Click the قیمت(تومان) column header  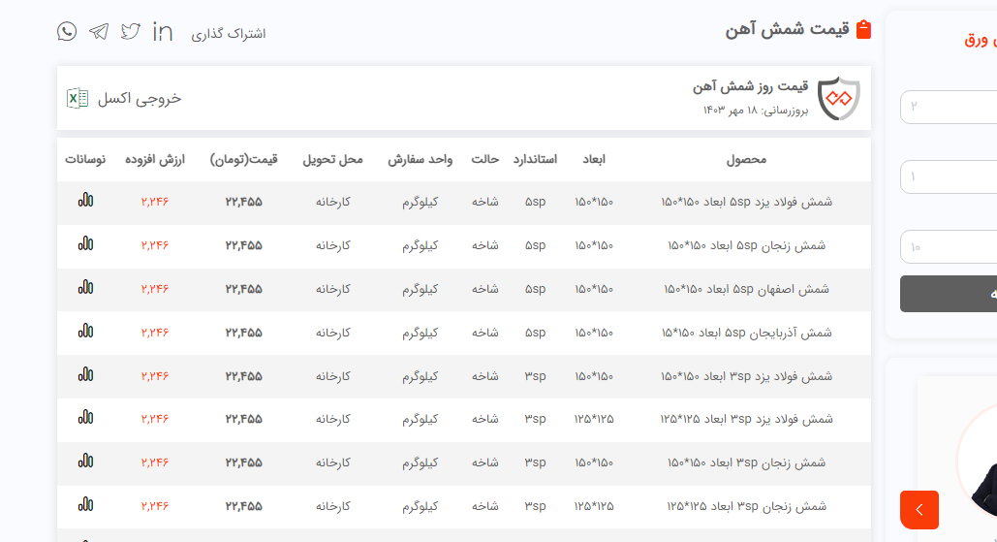click(243, 159)
